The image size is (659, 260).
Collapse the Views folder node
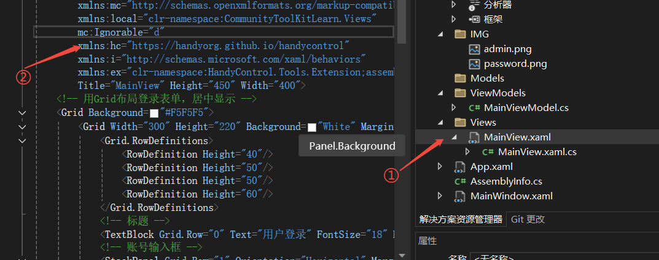point(440,123)
